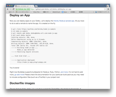Open the その他のブックマーク folder
116x97 pixels.
click(102, 12)
